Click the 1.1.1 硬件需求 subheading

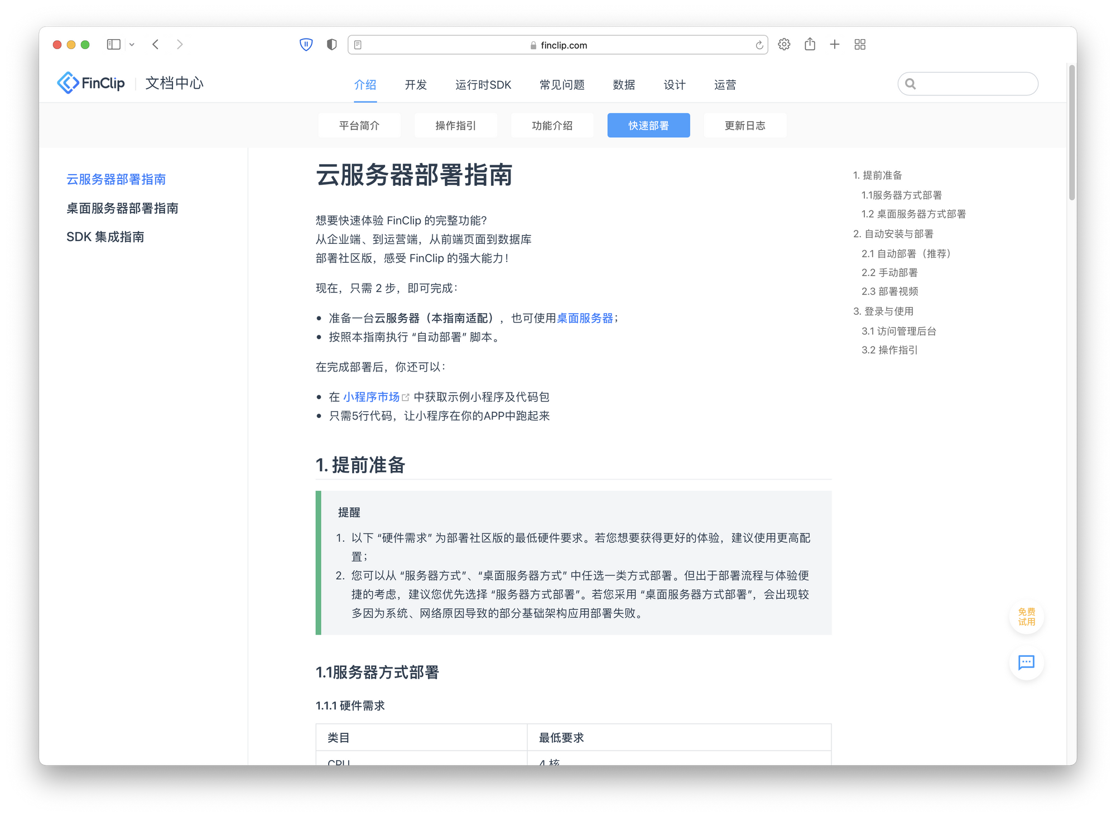pyautogui.click(x=350, y=706)
